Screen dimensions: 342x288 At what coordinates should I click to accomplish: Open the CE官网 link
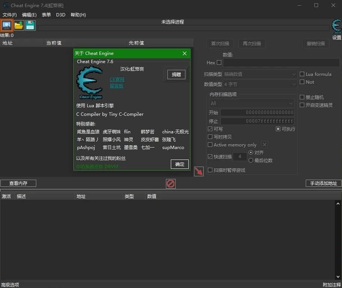pyautogui.click(x=117, y=80)
